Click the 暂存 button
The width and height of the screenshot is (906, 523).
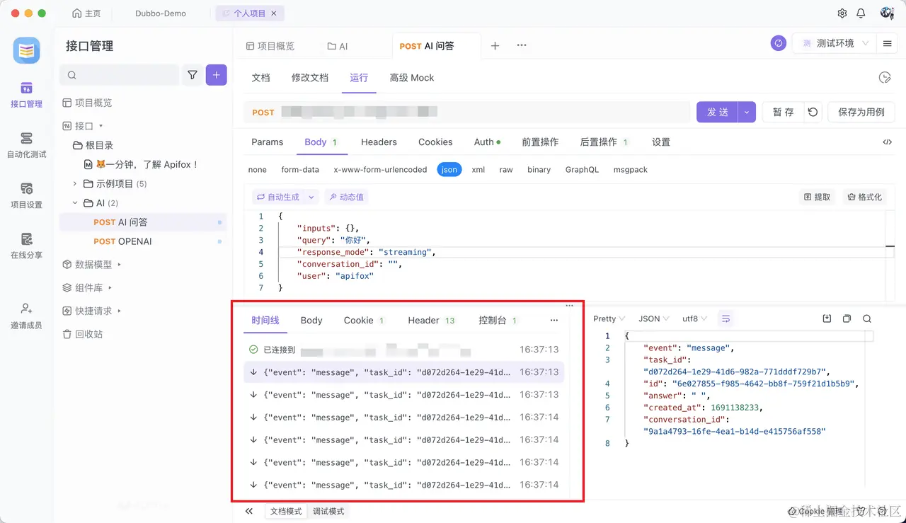[783, 112]
